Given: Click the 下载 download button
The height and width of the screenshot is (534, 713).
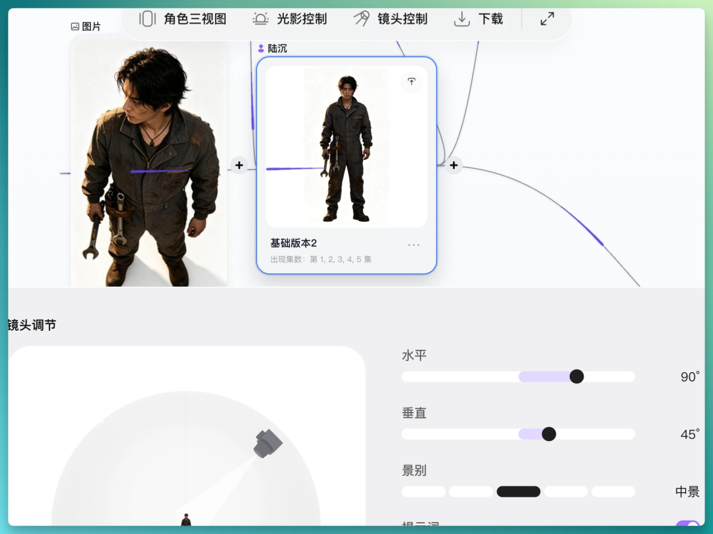Looking at the screenshot, I should (479, 19).
